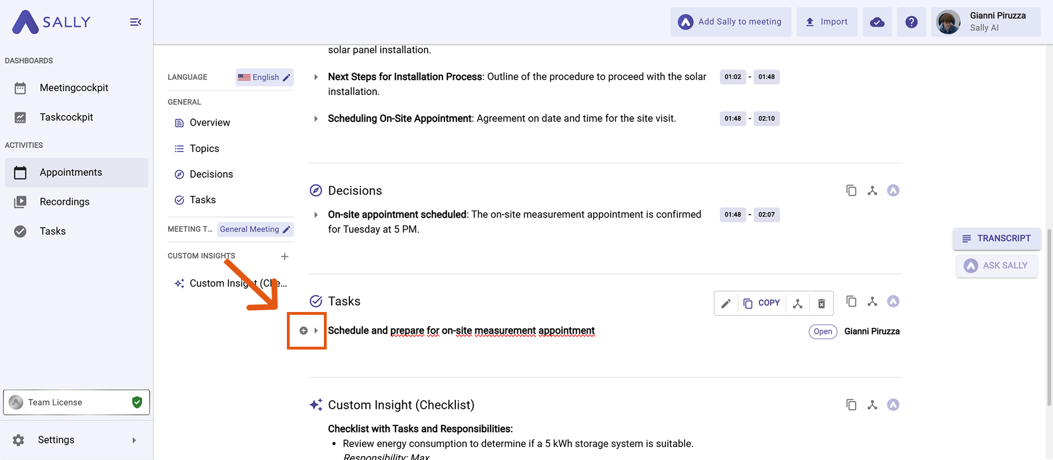
Task: Click the Add Sally to meeting button
Action: (x=730, y=22)
